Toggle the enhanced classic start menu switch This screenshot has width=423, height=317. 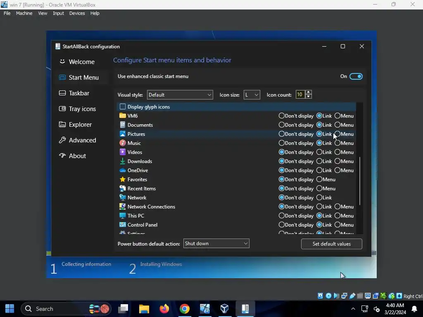pos(356,76)
